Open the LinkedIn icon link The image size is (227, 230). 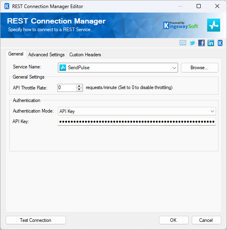point(211,43)
